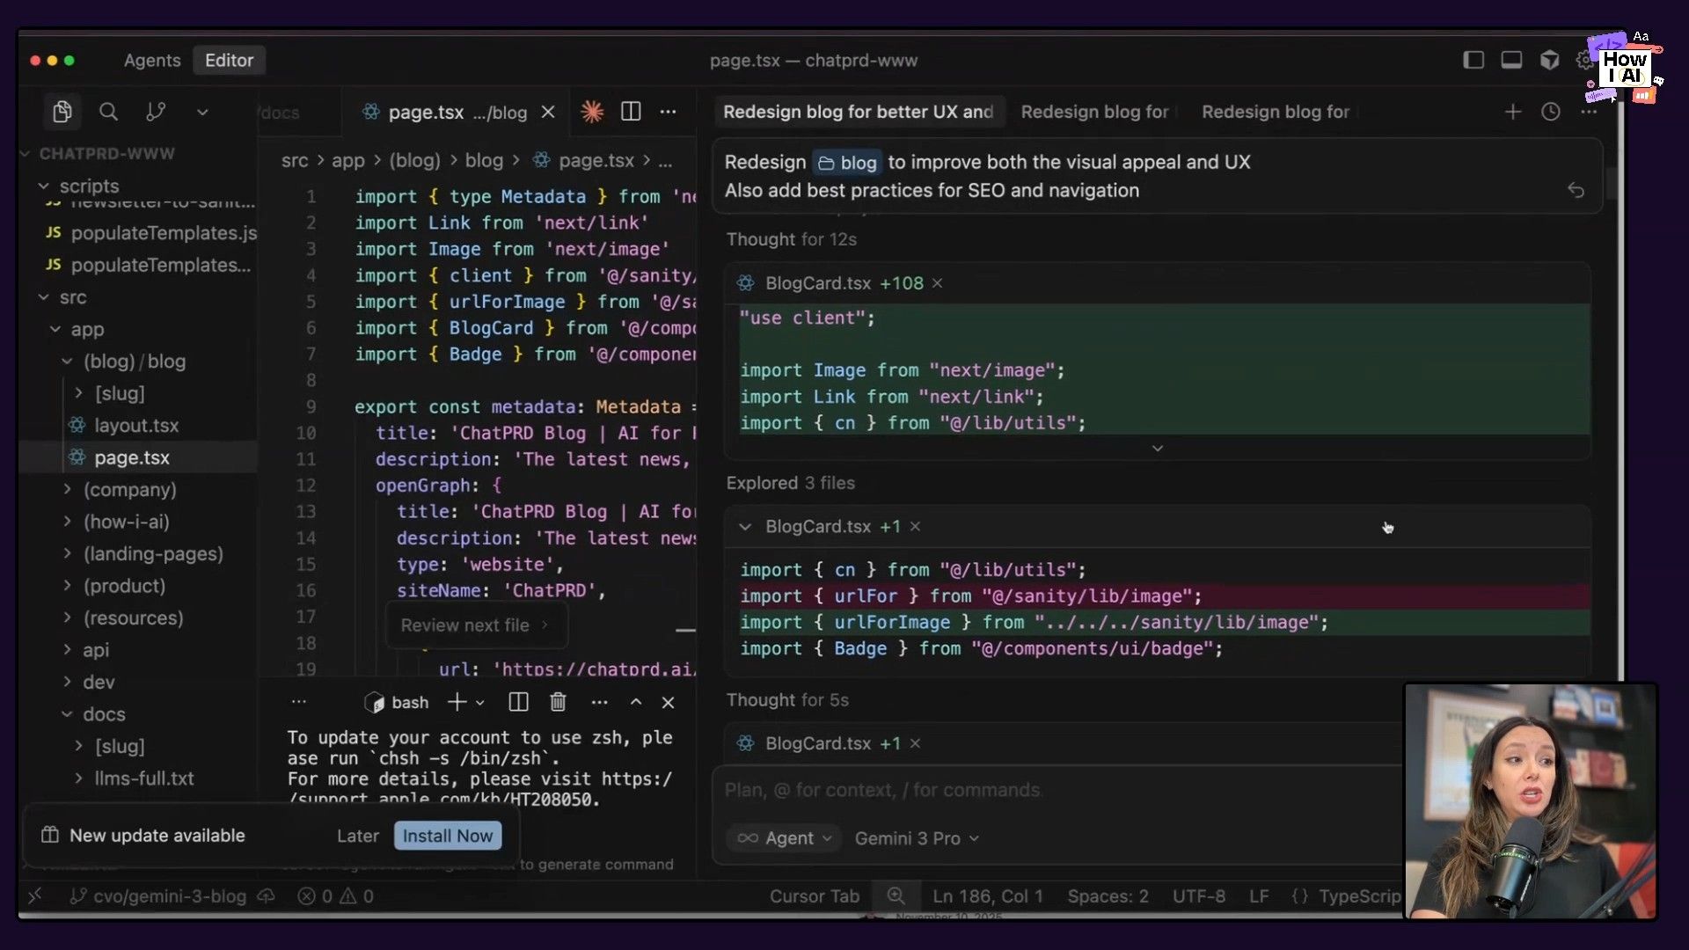Click Later on update notification
Image resolution: width=1689 pixels, height=950 pixels.
357,836
